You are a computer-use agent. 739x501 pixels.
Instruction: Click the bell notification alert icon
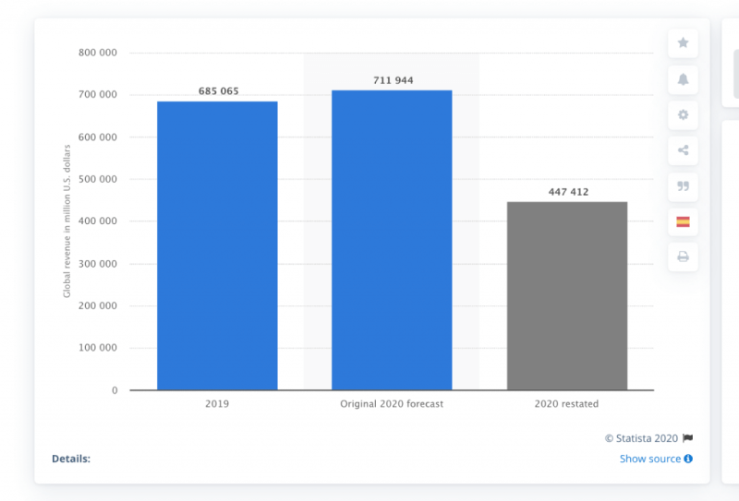683,79
